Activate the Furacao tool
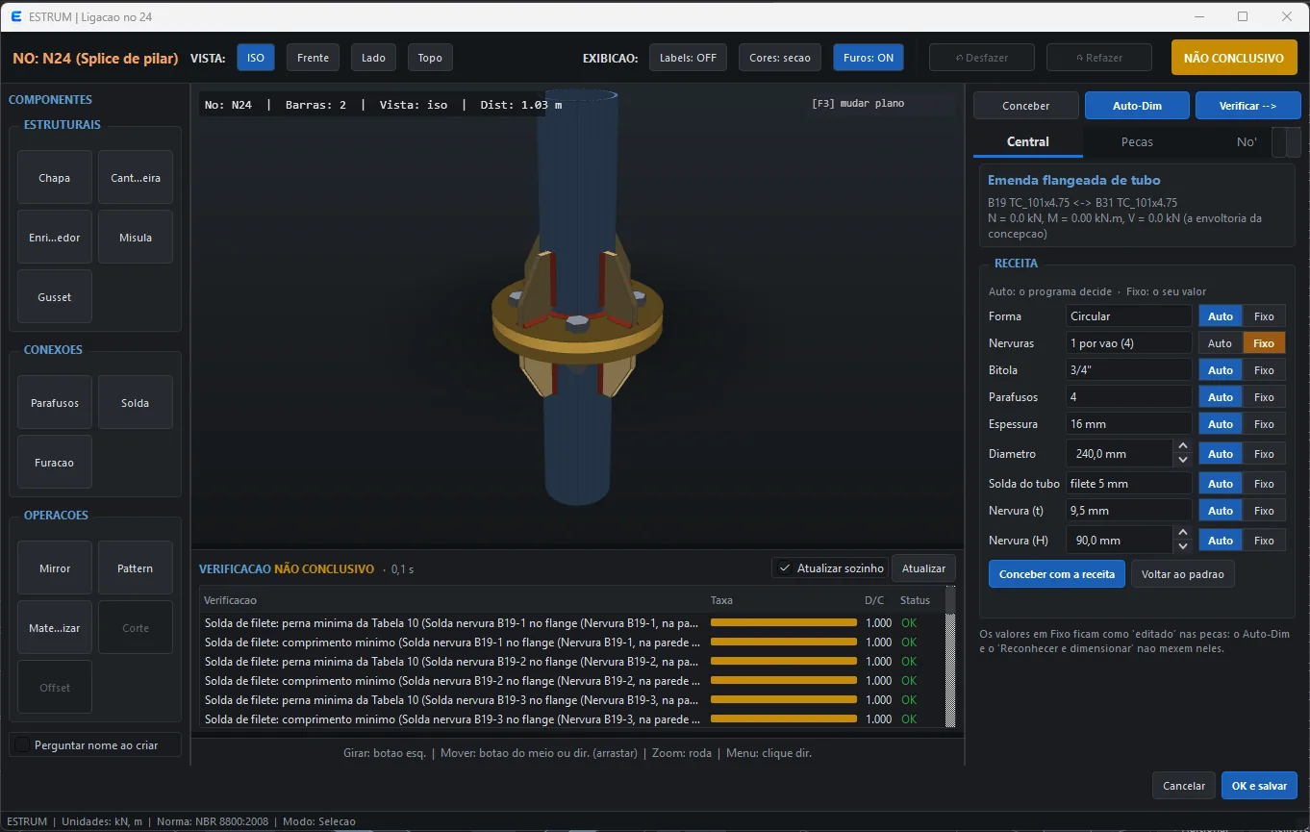1310x832 pixels. (x=55, y=463)
